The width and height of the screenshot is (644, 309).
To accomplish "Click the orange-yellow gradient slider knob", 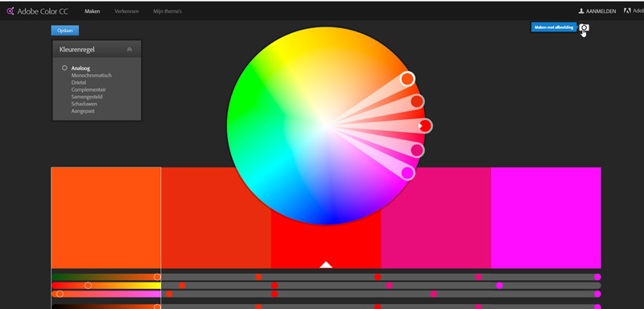I will [x=88, y=285].
